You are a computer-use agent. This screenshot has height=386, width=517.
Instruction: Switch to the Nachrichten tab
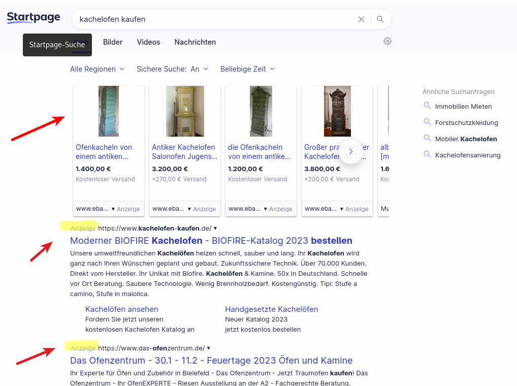pos(195,42)
